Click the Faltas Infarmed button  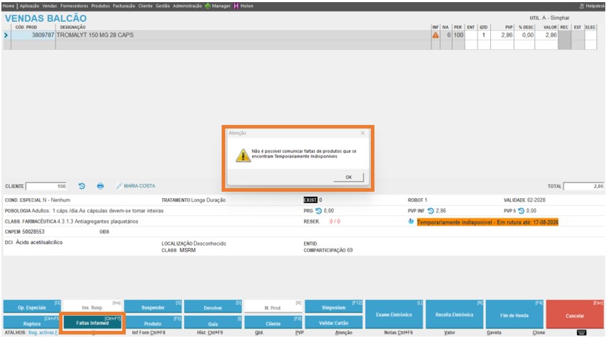click(92, 322)
